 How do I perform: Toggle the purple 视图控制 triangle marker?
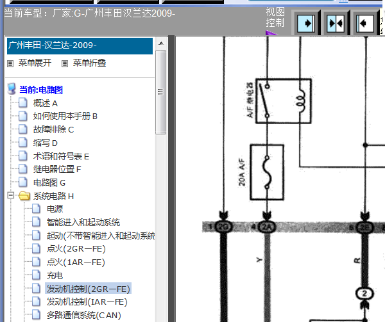271,33
